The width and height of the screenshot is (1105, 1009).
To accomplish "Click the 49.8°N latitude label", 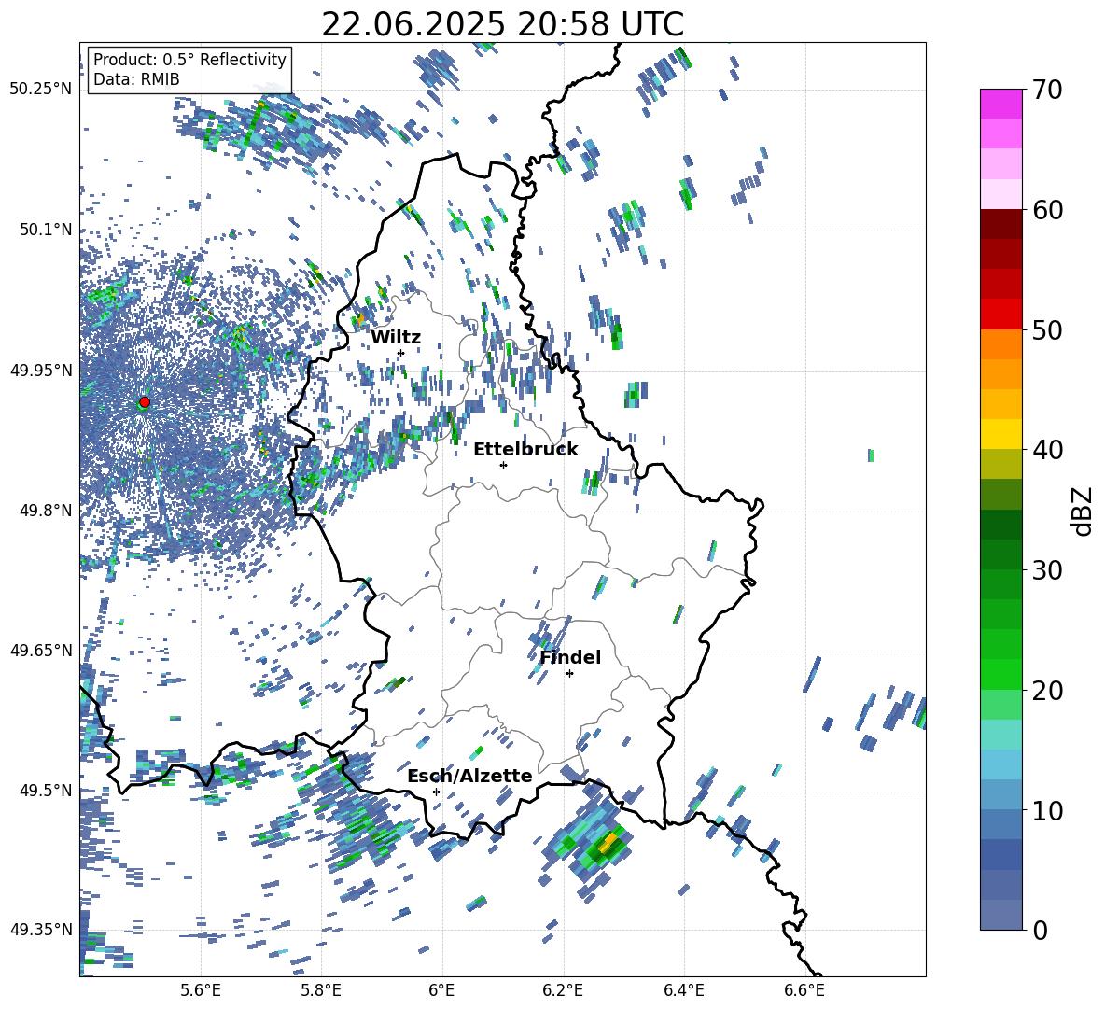I will pos(45,511).
